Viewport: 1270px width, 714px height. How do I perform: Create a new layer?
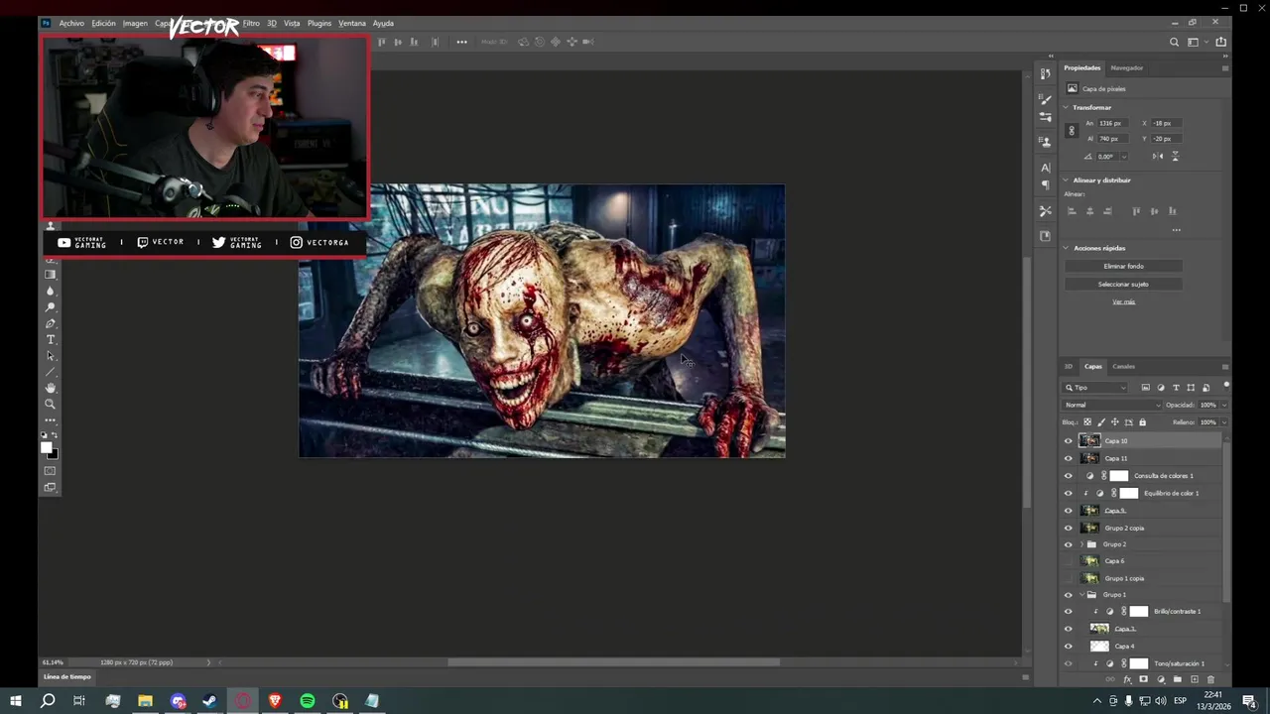1195,679
